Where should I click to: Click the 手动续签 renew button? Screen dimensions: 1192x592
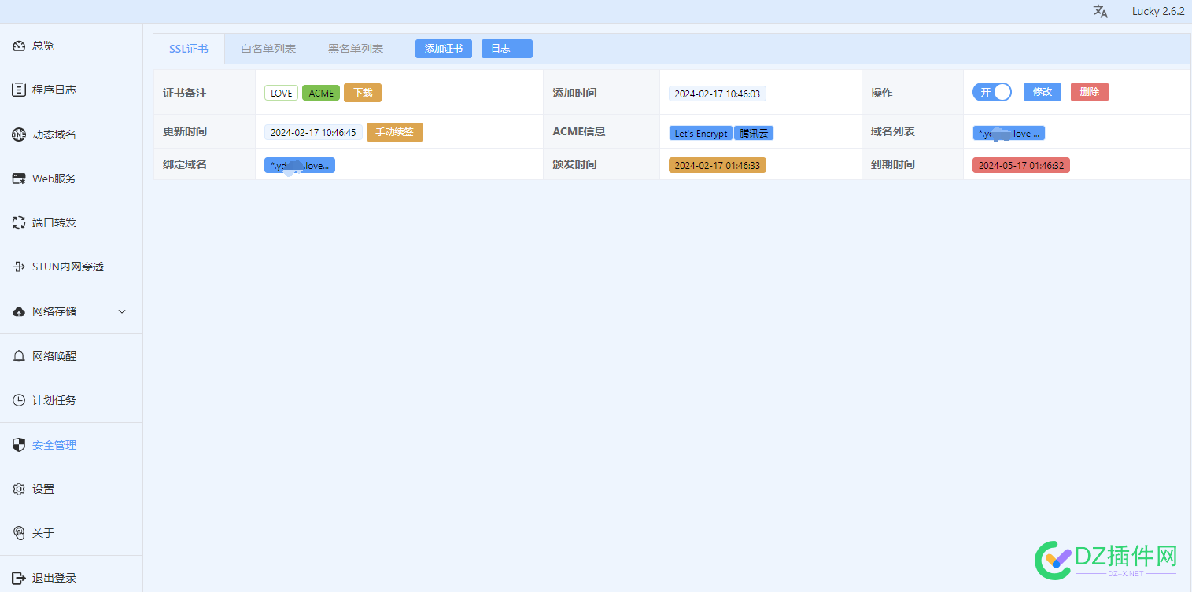pyautogui.click(x=395, y=132)
